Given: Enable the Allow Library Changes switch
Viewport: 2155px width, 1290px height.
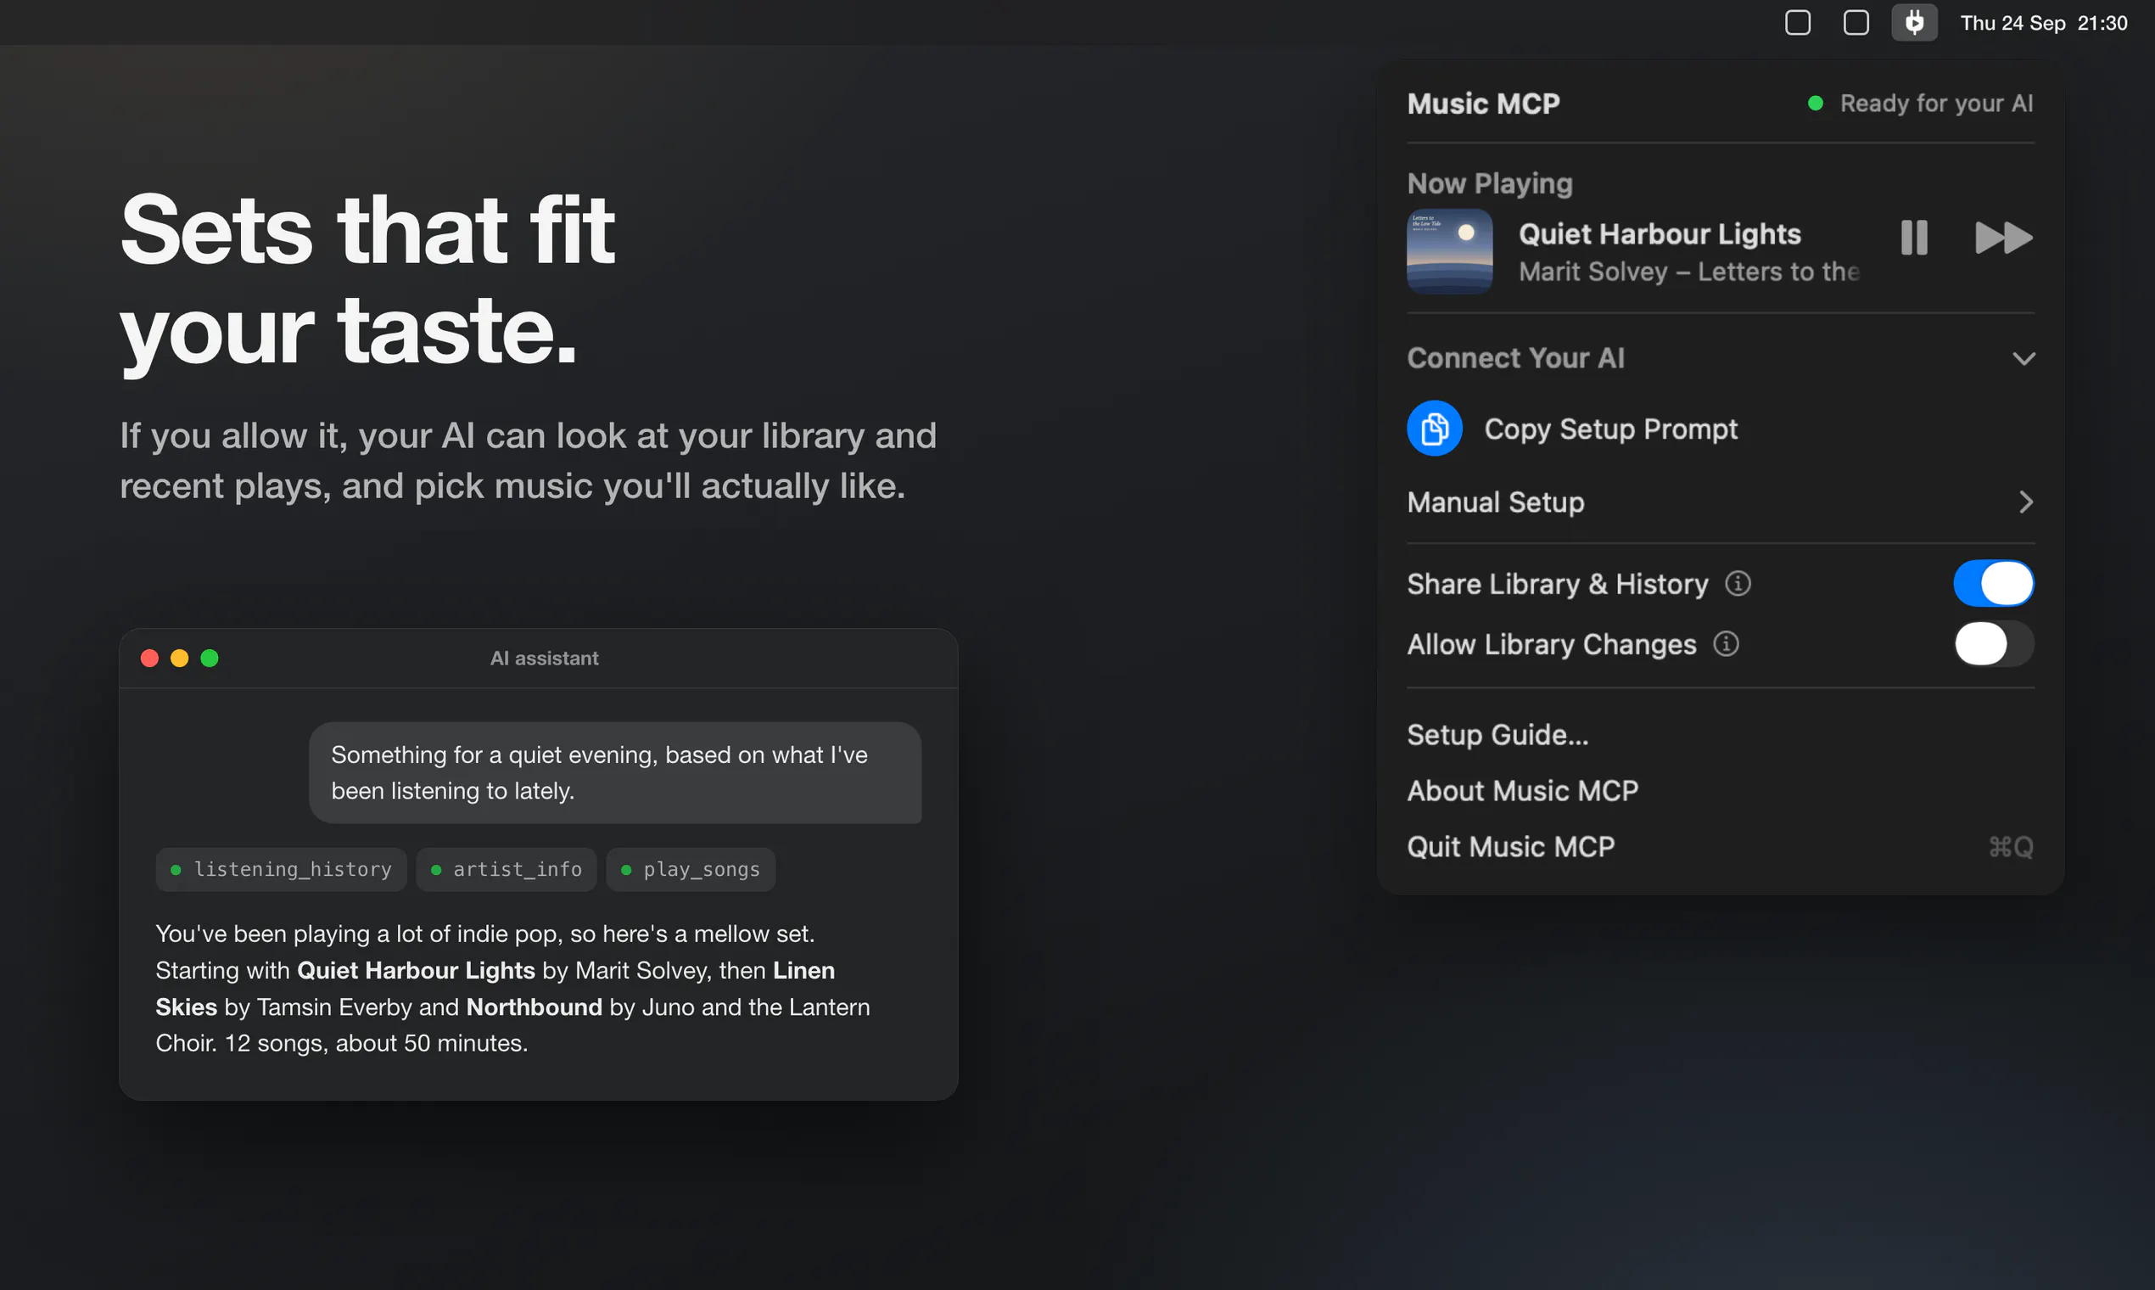Looking at the screenshot, I should point(1994,644).
